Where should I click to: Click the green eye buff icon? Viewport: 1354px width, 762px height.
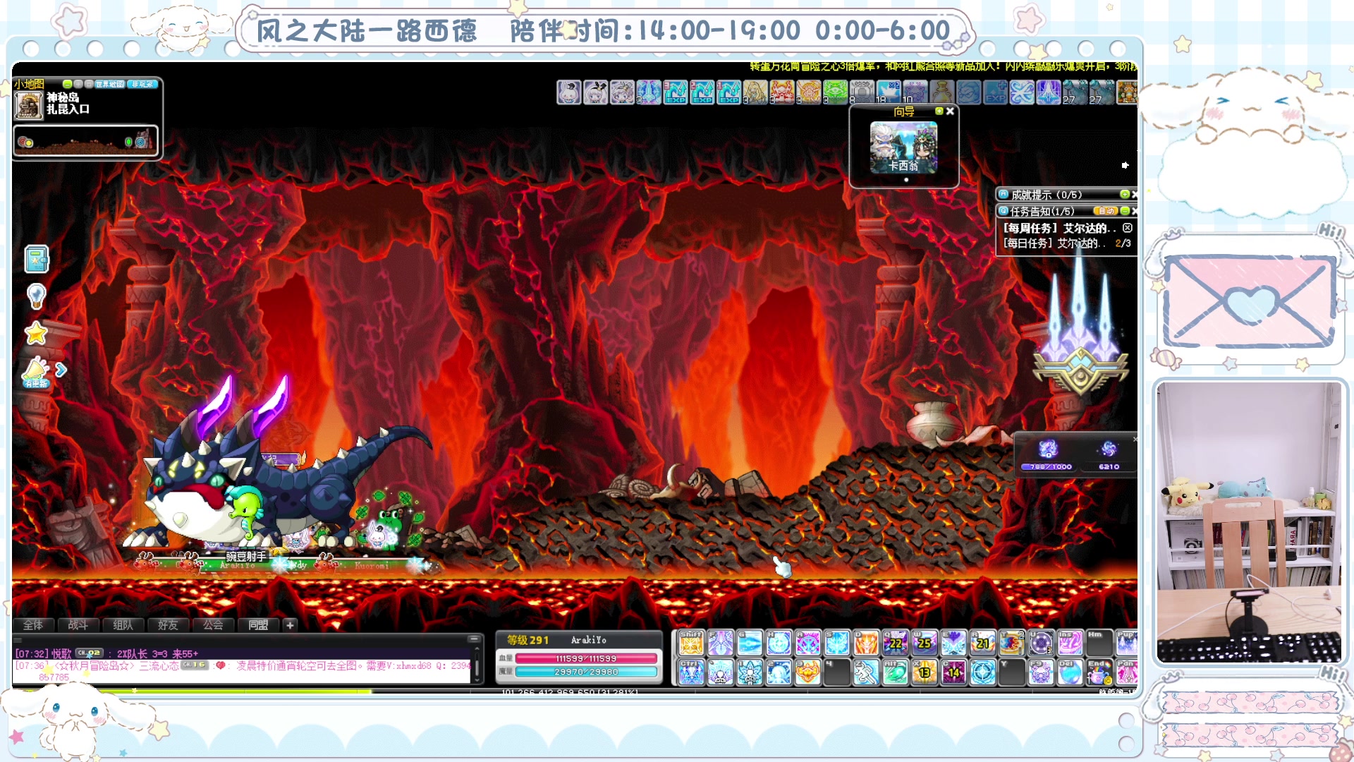[x=836, y=92]
